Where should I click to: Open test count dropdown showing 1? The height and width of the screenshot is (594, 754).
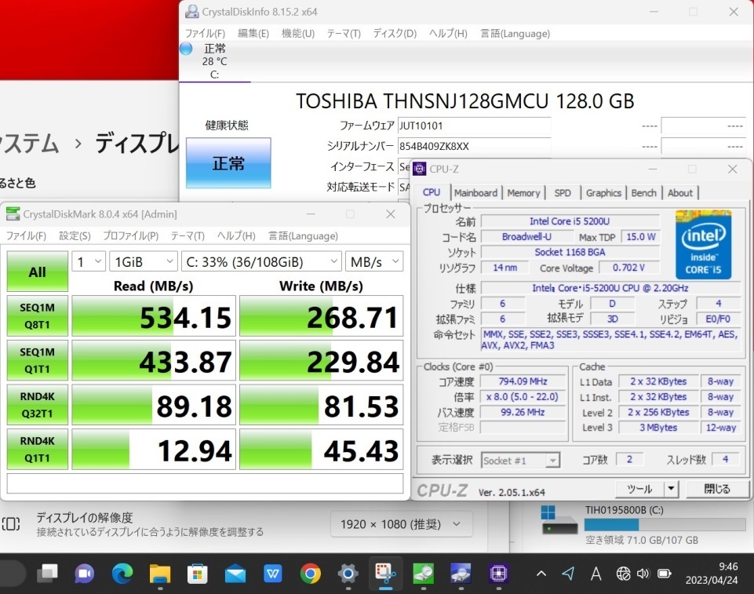point(89,261)
